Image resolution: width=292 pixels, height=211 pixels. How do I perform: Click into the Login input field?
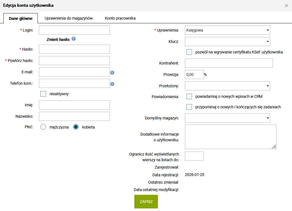[74, 30]
